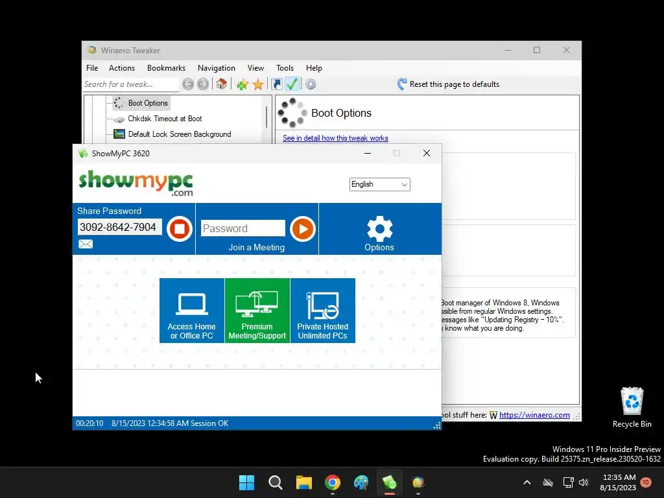Click the green checkmark toolbar icon
Screen dimensions: 664x498
tap(292, 84)
